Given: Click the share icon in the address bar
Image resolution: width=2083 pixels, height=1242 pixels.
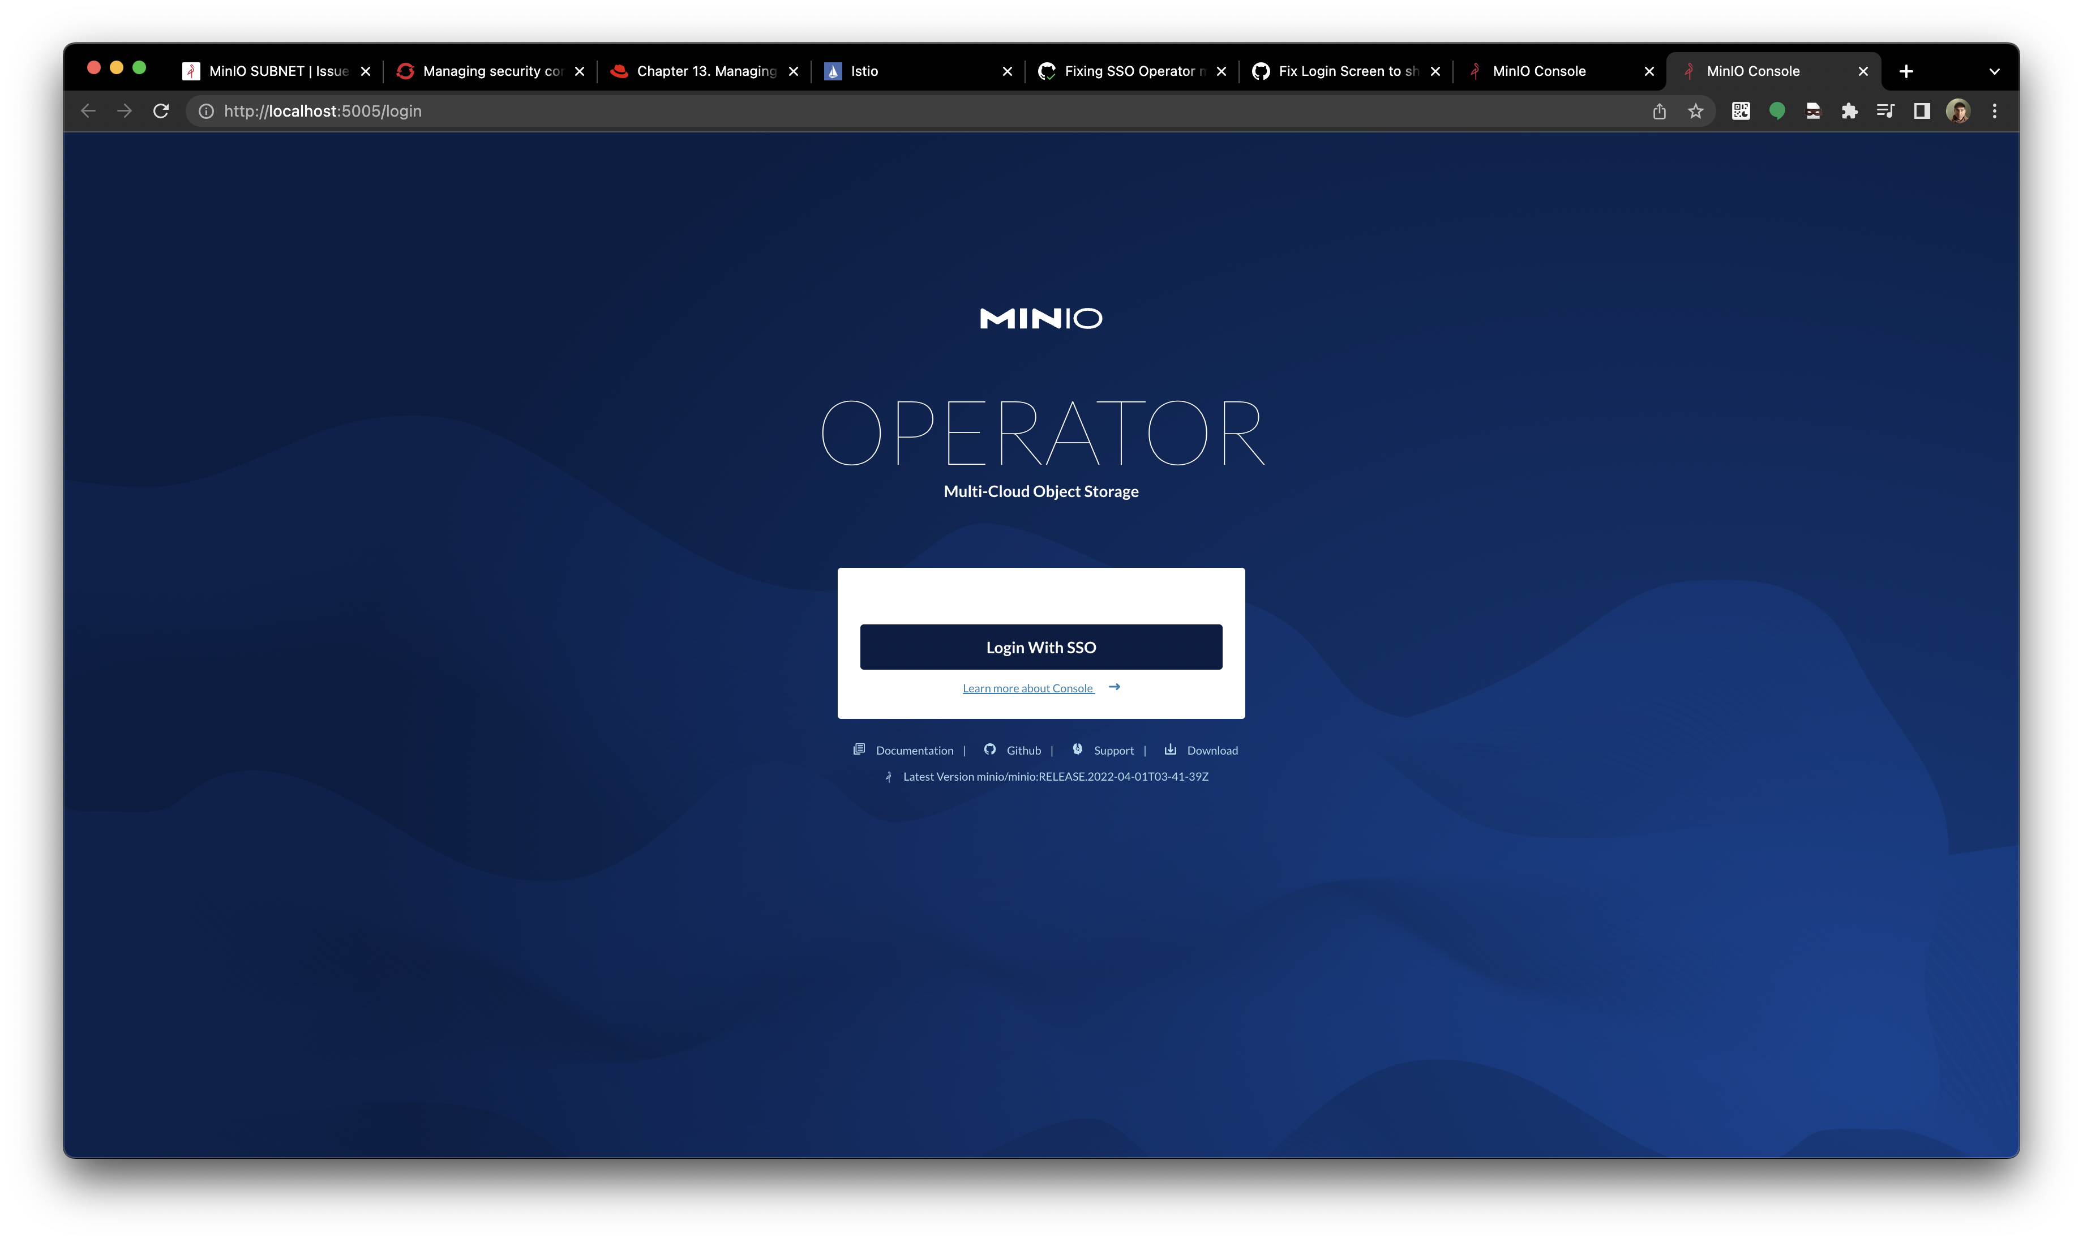Looking at the screenshot, I should (x=1658, y=112).
